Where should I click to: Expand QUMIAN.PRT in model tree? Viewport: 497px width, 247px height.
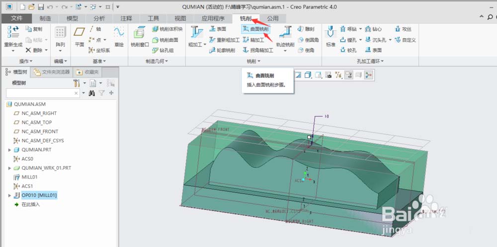coord(9,150)
